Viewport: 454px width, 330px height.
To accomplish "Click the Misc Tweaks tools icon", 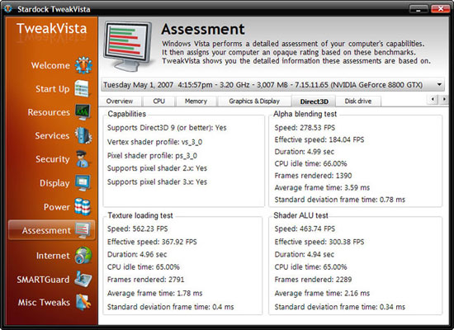I will click(83, 302).
